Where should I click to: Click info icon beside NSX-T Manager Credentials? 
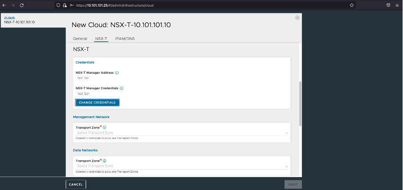coord(122,88)
